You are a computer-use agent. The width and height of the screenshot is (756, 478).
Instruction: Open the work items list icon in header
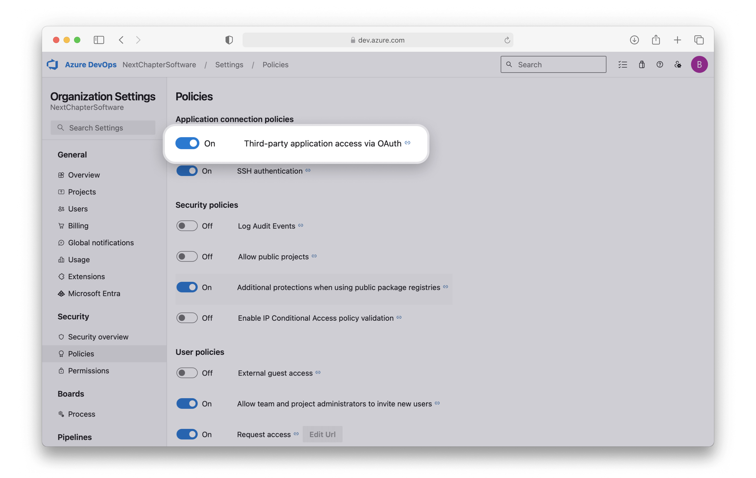pos(623,65)
